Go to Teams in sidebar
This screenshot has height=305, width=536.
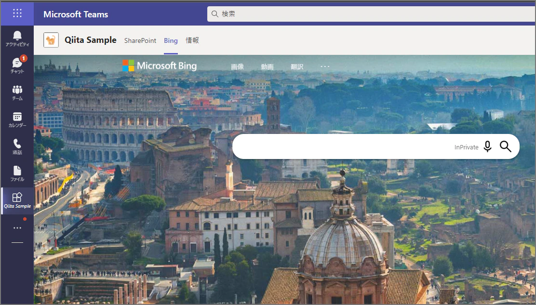[17, 93]
